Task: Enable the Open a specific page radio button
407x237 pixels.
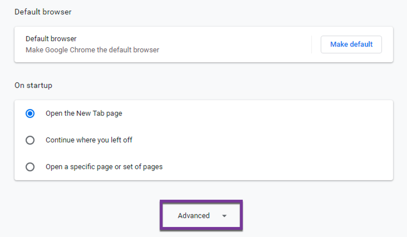Action: tap(30, 167)
